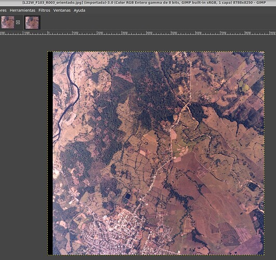Open the Filtros menu

point(44,10)
